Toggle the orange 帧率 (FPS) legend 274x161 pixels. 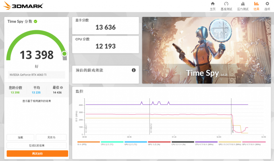pyautogui.click(x=88, y=143)
